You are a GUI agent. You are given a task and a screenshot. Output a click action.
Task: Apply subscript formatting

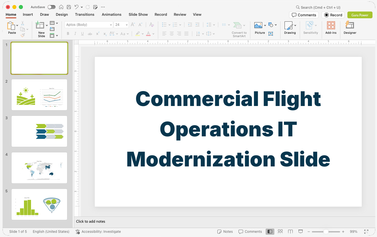[x=105, y=34]
